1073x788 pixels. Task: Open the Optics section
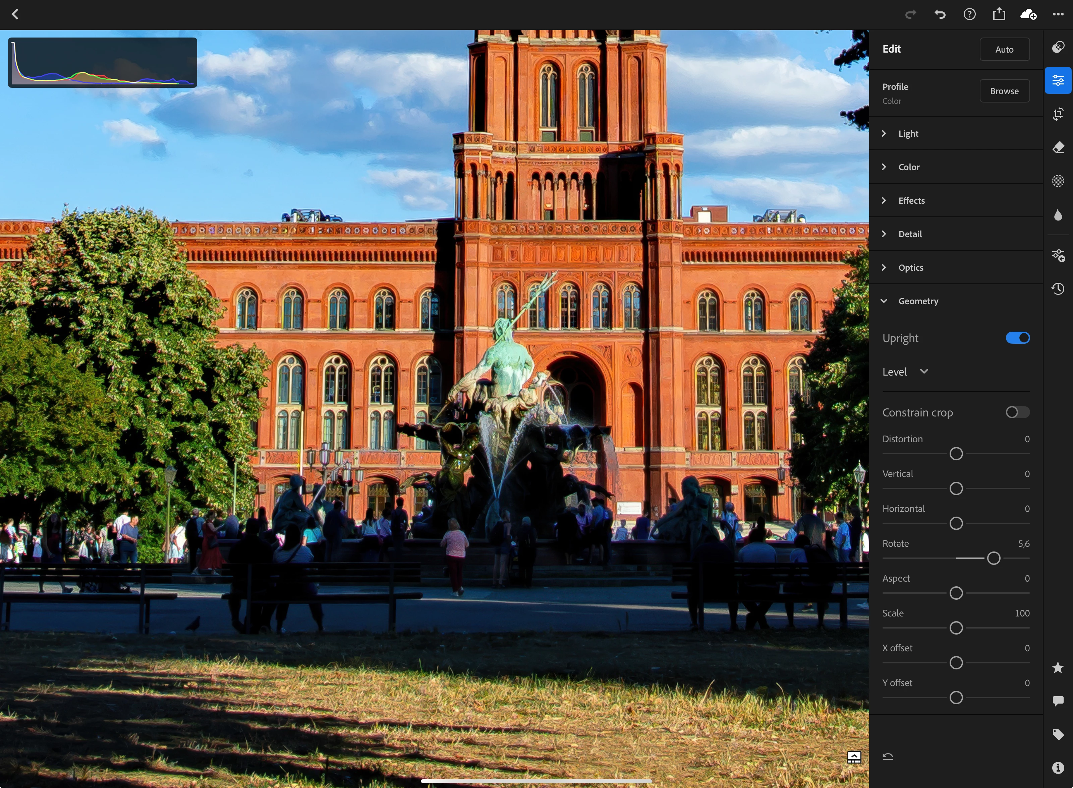910,268
